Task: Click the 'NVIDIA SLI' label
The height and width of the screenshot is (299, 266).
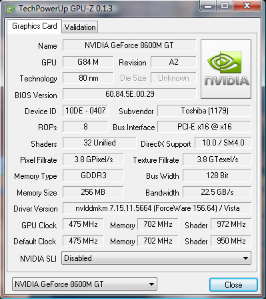Action: (38, 259)
